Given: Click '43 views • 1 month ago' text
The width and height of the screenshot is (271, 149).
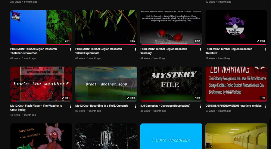Looking at the screenshot, I should [23, 58].
